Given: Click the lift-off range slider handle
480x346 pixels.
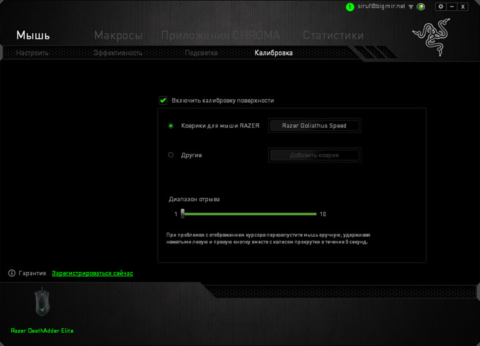Looking at the screenshot, I should [183, 213].
